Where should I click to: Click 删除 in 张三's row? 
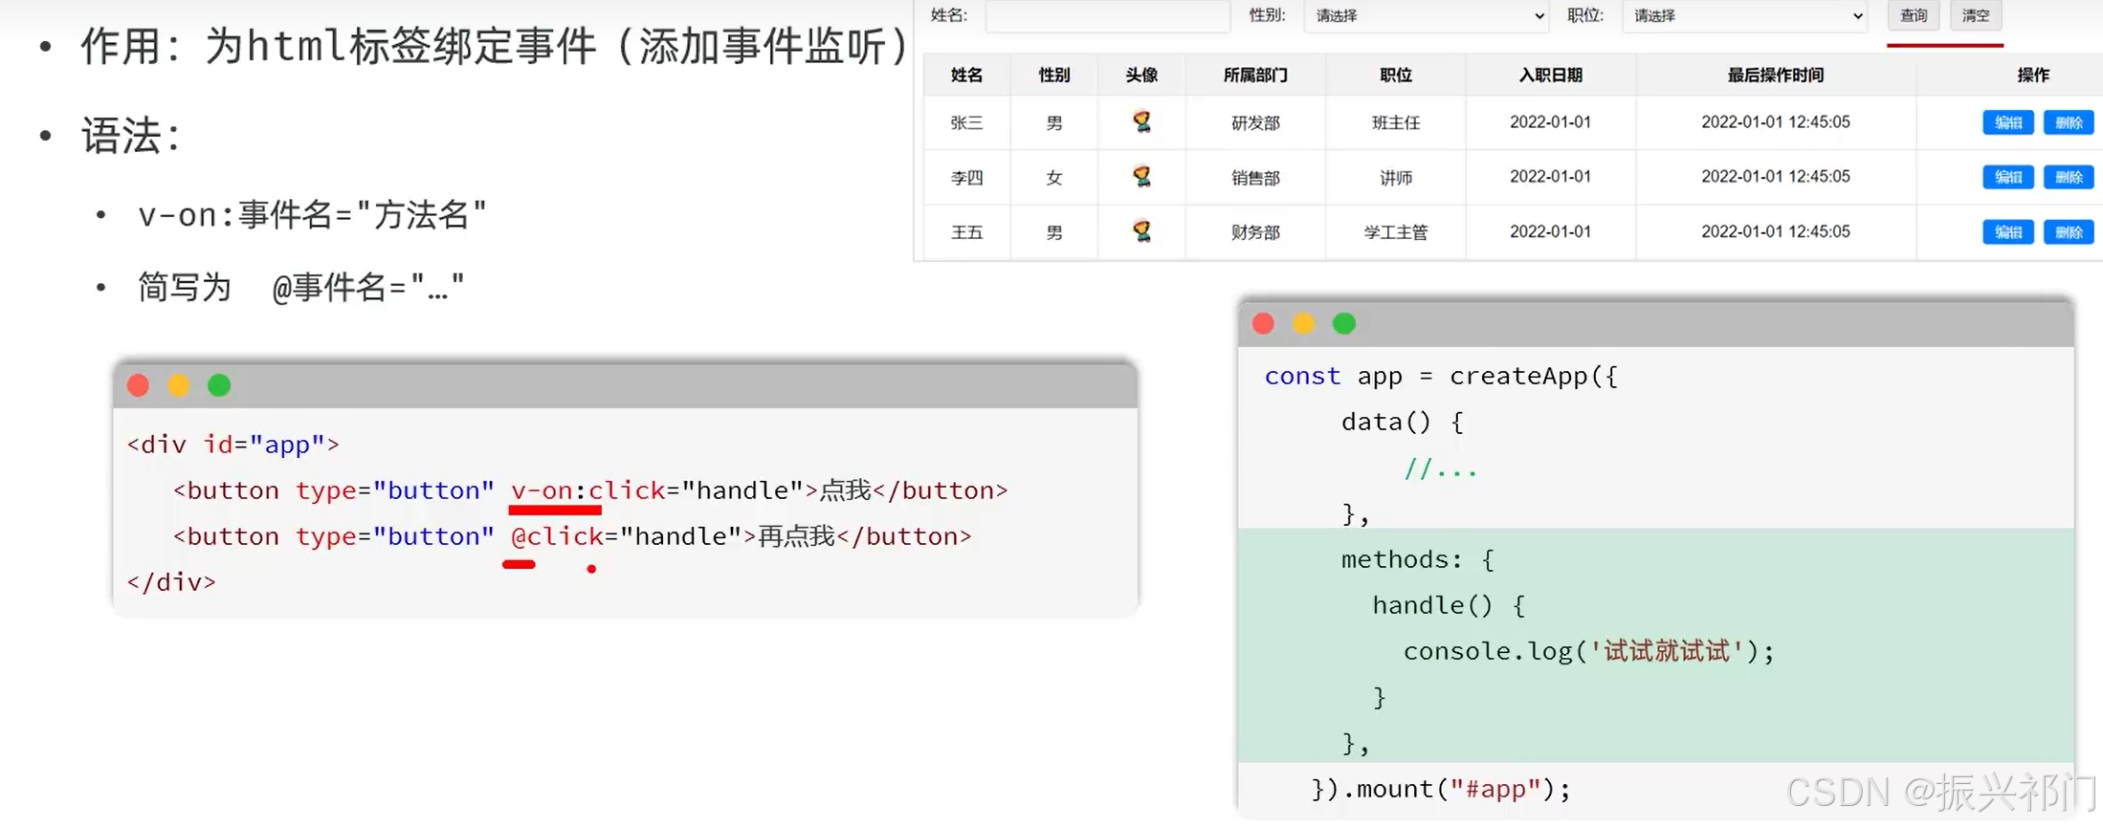coord(2069,122)
